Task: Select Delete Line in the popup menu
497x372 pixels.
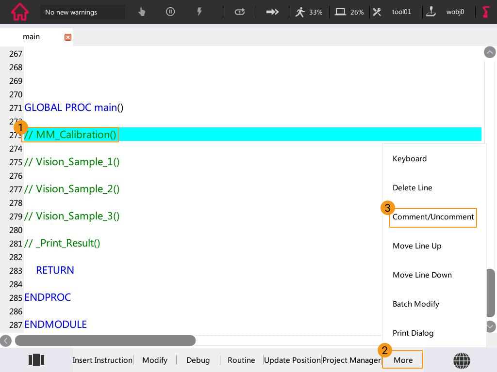Action: [412, 188]
